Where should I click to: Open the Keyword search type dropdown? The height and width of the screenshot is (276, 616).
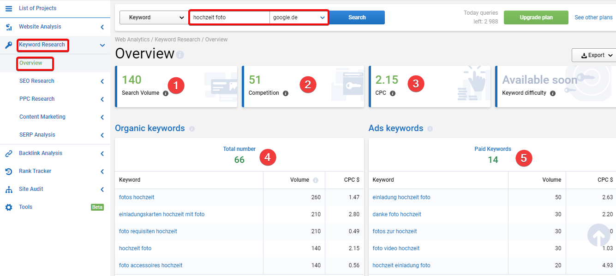click(153, 17)
